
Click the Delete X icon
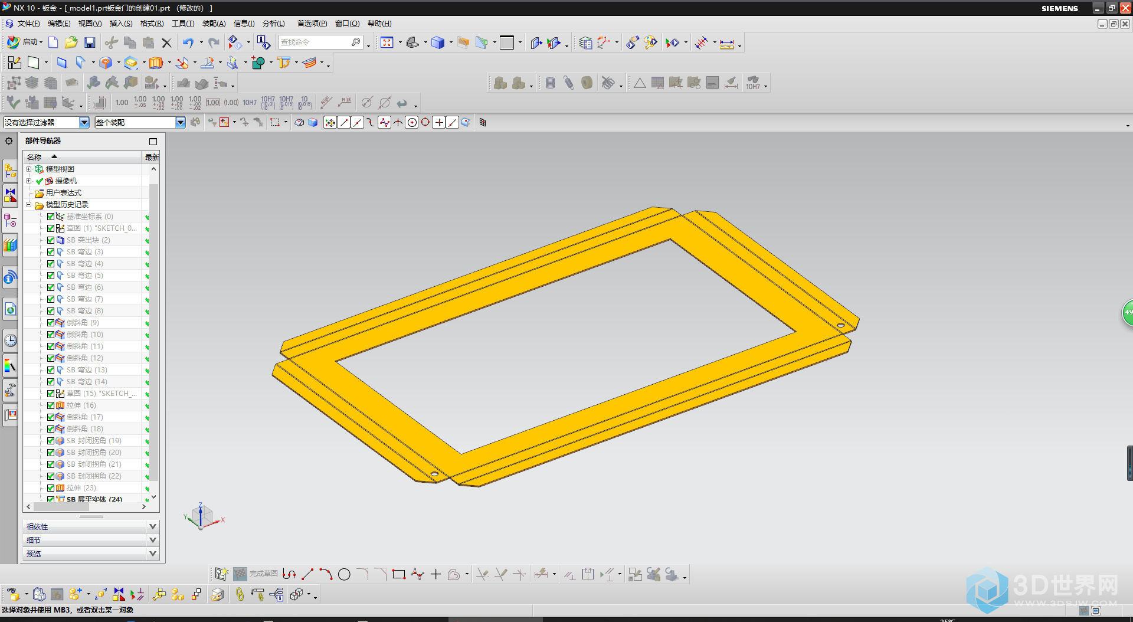167,42
